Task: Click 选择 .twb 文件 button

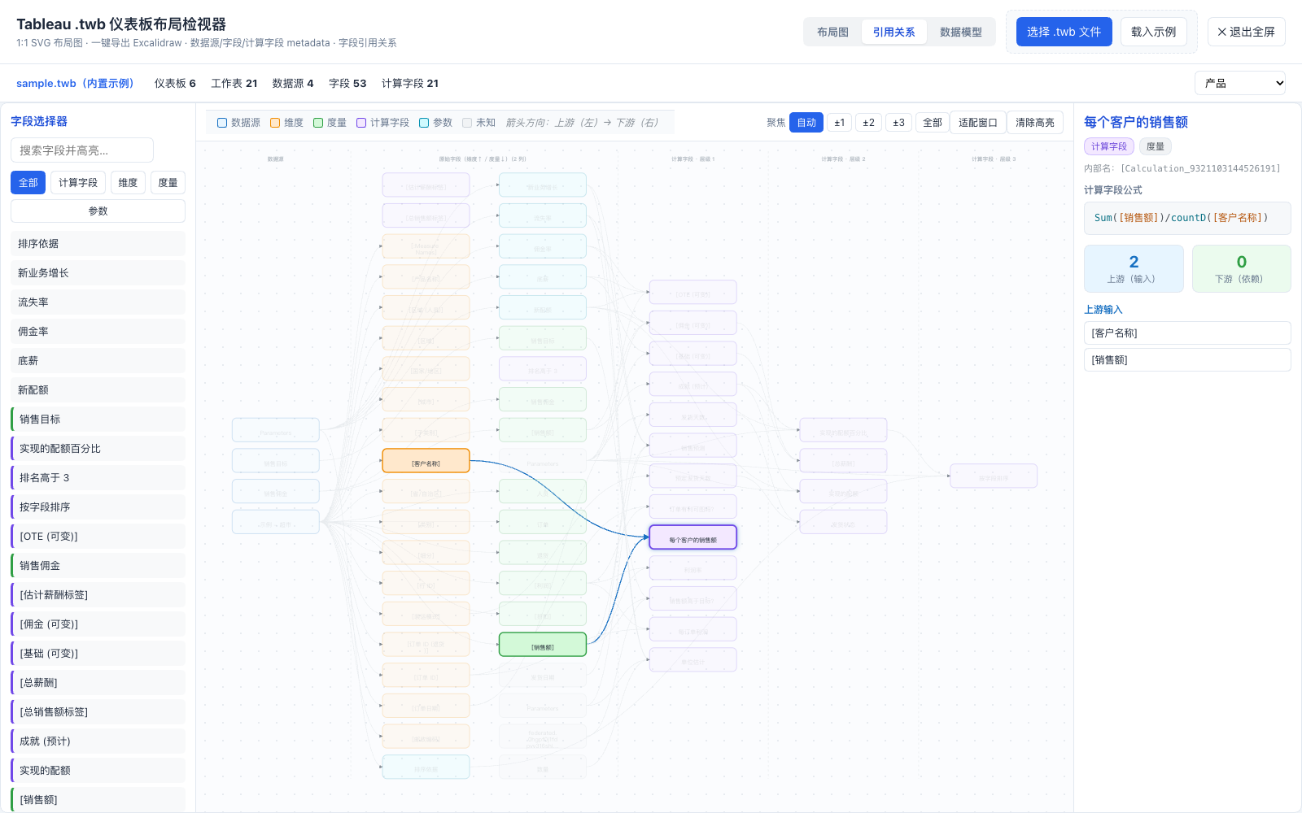Action: pos(1064,32)
